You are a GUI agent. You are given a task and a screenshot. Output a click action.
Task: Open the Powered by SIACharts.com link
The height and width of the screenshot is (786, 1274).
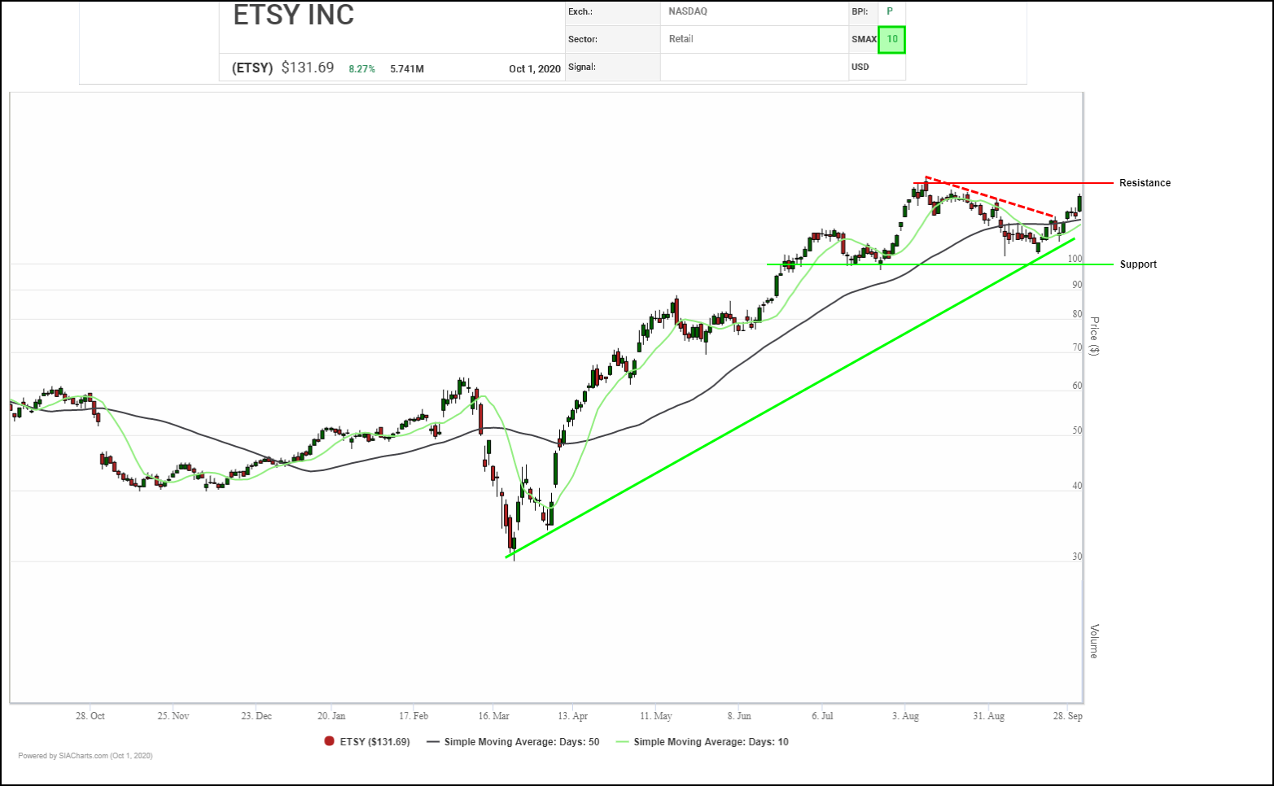(85, 756)
